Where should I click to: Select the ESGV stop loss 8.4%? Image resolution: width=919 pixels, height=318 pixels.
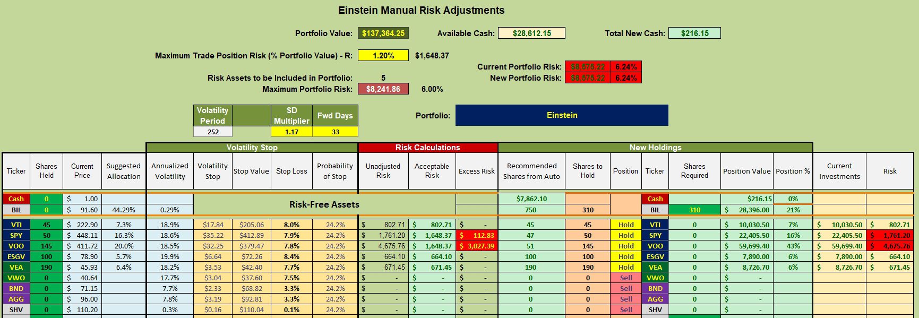(291, 256)
